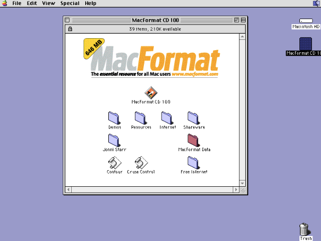This screenshot has height=241, width=321.
Task: Open the Edit menu
Action: coord(32,4)
